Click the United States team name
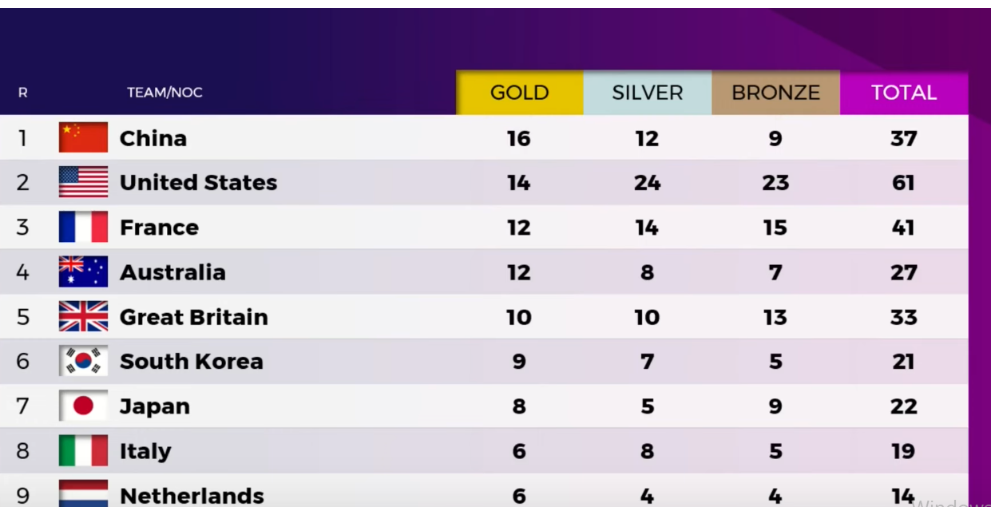The height and width of the screenshot is (507, 991). [198, 183]
